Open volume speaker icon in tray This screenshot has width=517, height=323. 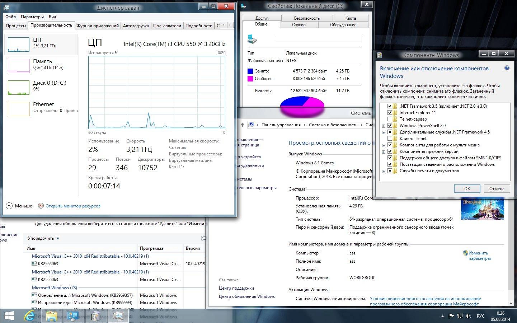[x=469, y=316]
